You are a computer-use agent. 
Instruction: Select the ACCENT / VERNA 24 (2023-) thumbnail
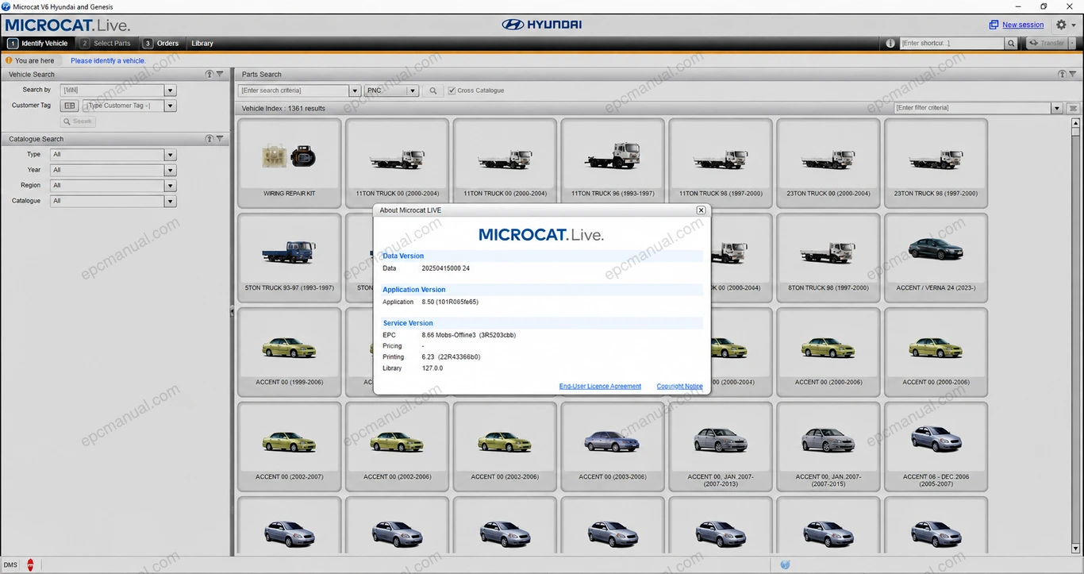pos(936,258)
